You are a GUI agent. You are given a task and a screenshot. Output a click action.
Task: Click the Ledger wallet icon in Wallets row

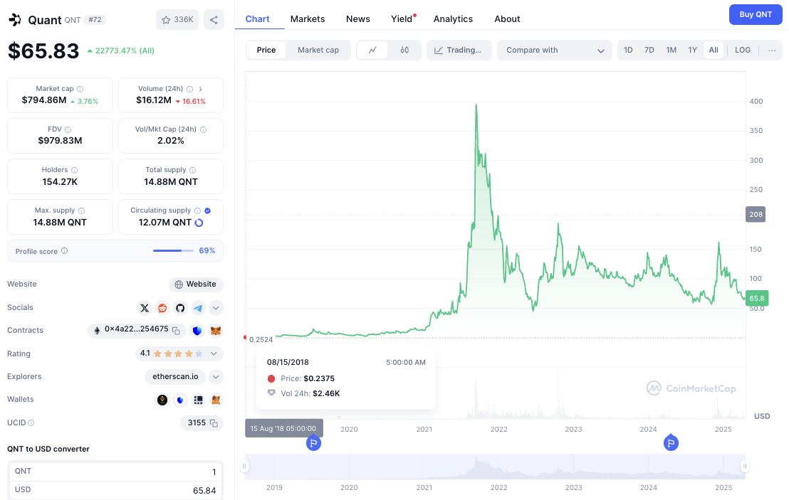click(198, 400)
